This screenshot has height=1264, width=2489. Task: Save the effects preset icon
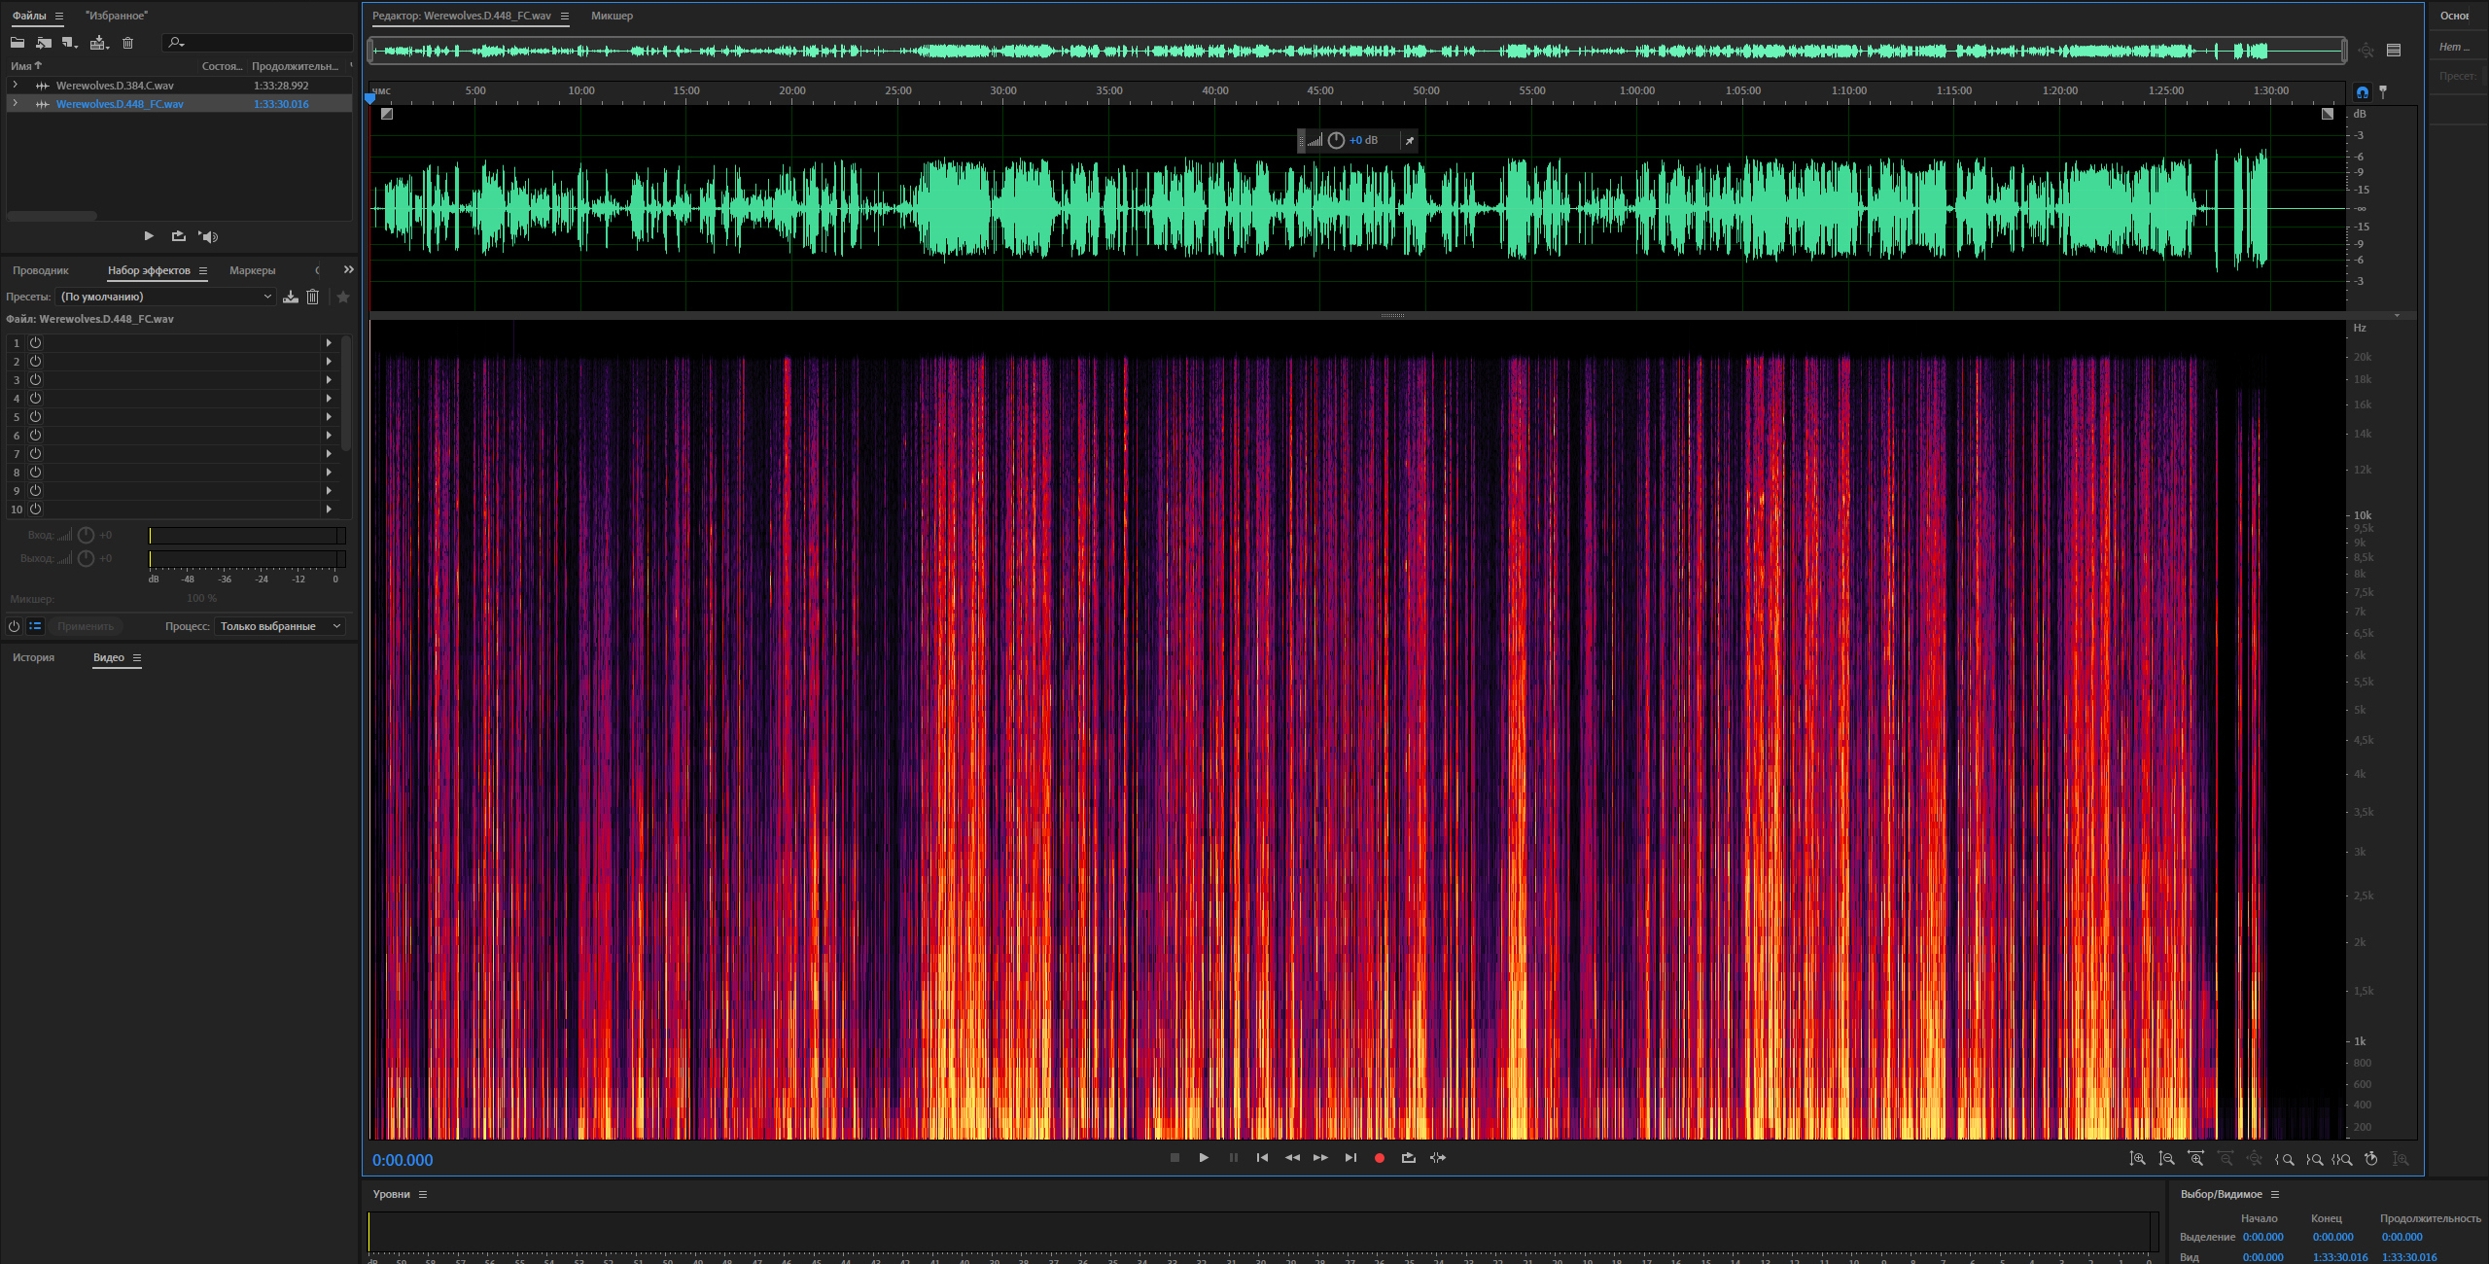pyautogui.click(x=290, y=297)
